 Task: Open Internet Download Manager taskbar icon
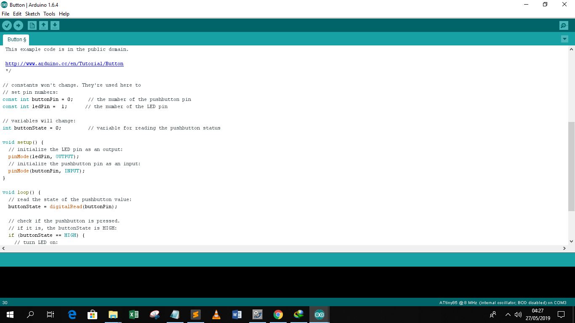click(299, 315)
